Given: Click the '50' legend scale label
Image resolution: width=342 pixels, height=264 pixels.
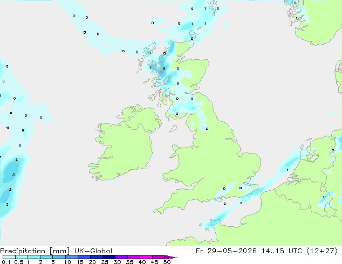Looking at the screenshot, I should pyautogui.click(x=167, y=262).
